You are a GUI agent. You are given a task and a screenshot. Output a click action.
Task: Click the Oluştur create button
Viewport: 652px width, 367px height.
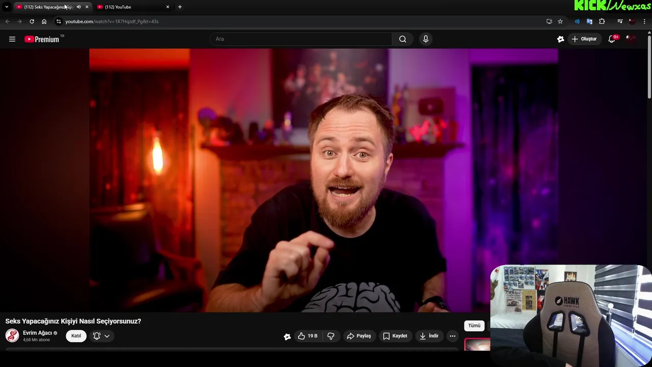pos(584,39)
